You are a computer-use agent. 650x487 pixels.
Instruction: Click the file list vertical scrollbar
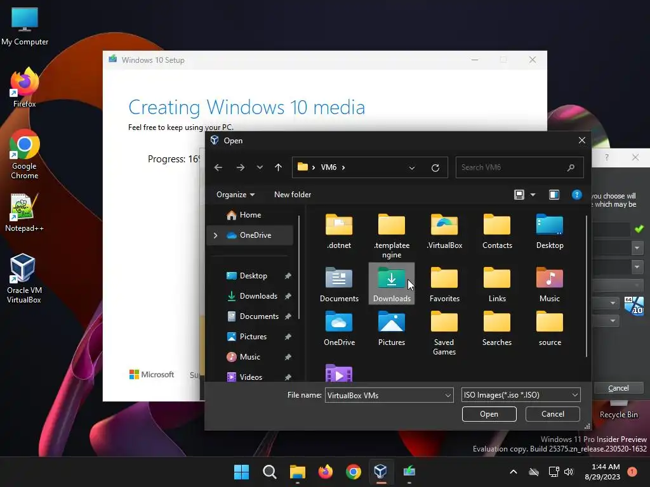(x=587, y=286)
